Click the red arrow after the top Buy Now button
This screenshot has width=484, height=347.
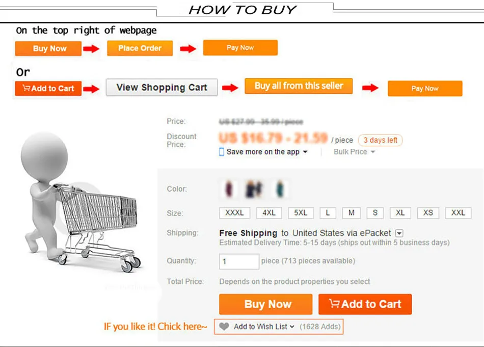pos(91,48)
